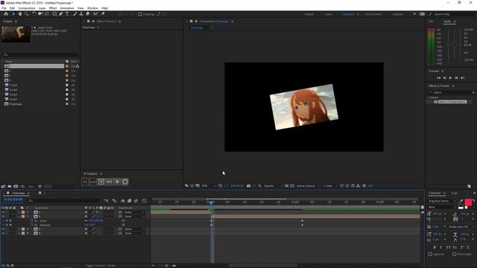Switch to the Libraries workspace
The image size is (477, 268).
pyautogui.click(x=397, y=14)
